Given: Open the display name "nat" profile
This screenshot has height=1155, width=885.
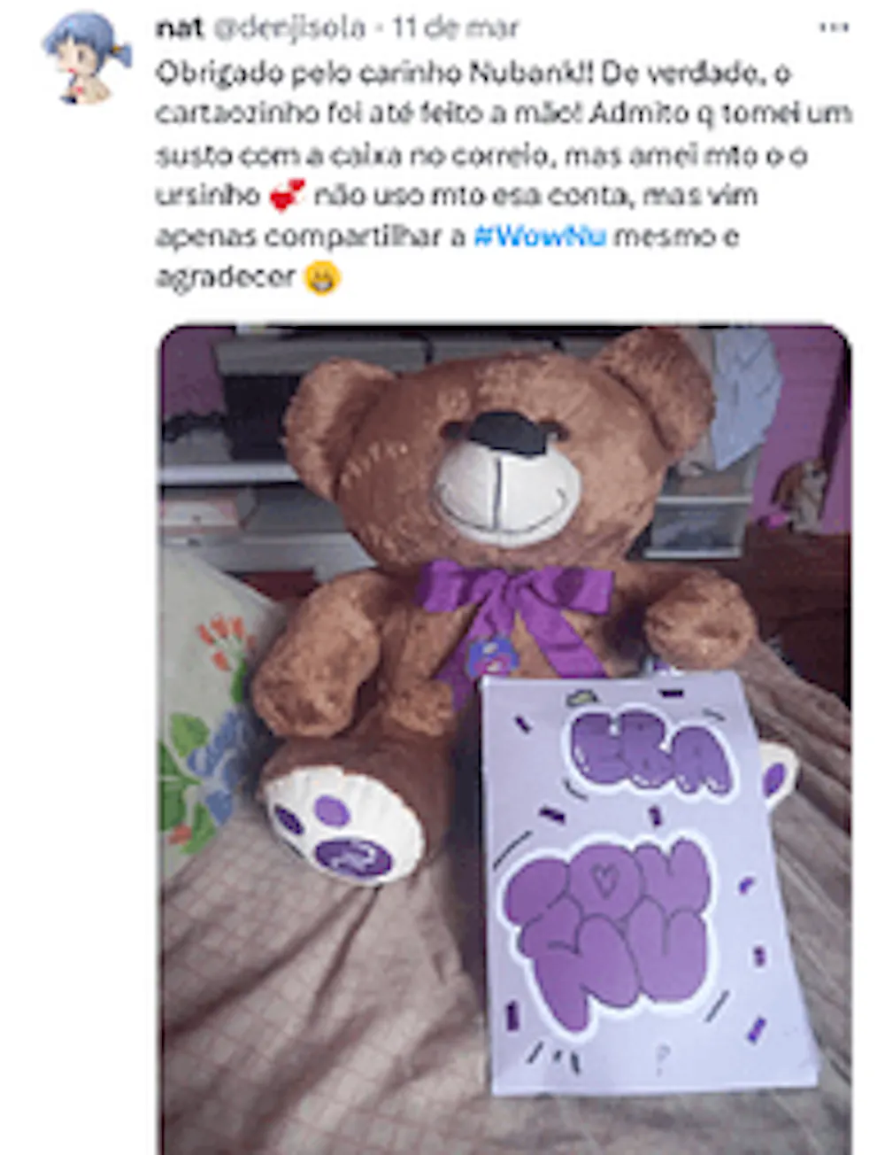Looking at the screenshot, I should click(180, 28).
